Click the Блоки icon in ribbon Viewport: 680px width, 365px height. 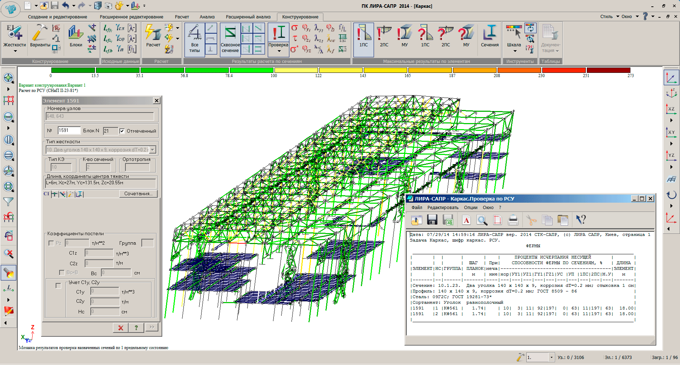76,33
